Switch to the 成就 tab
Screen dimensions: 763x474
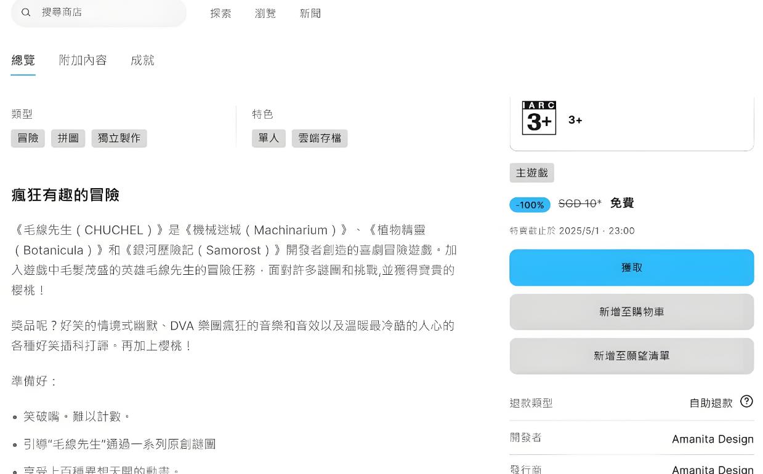[142, 60]
